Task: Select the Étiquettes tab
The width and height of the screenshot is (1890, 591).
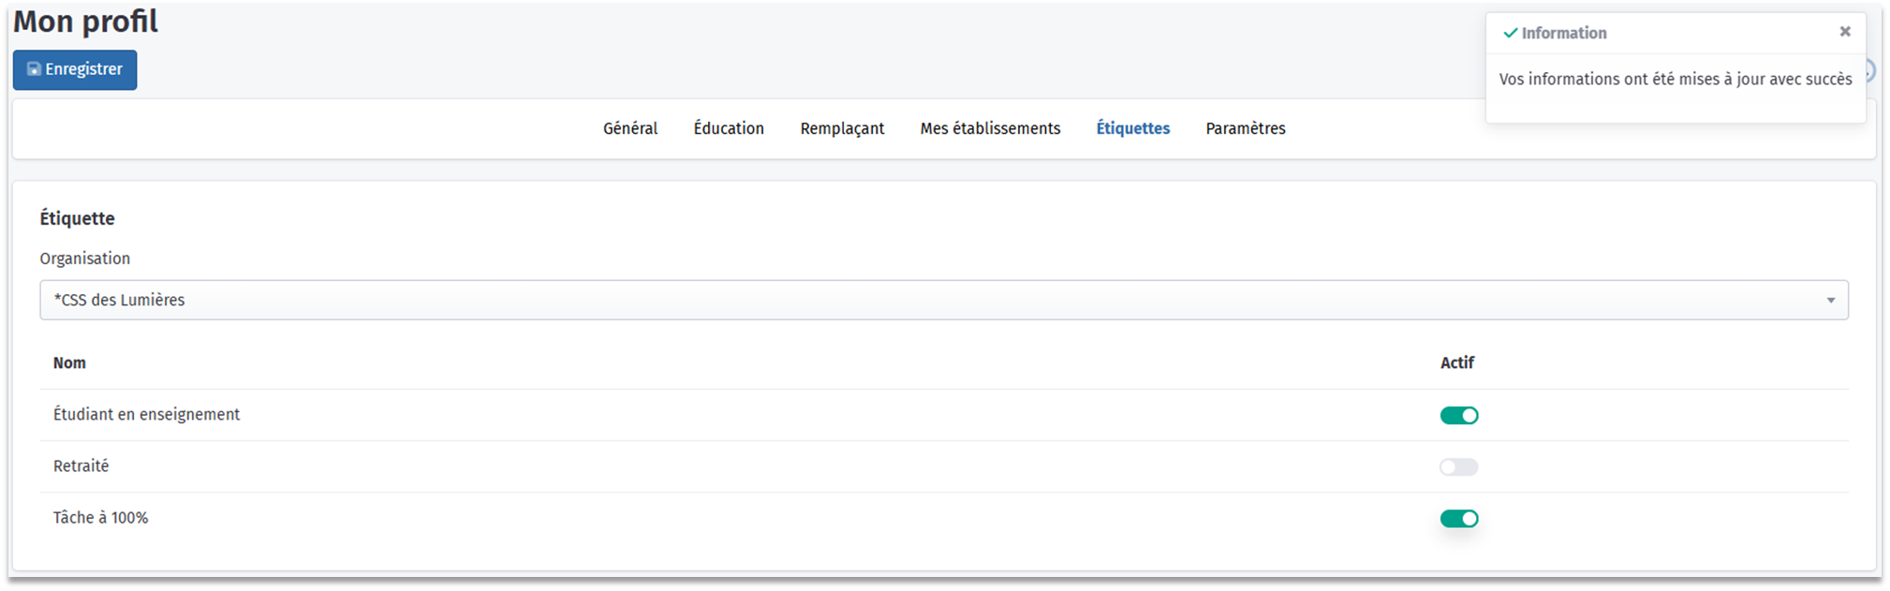Action: [x=1133, y=128]
